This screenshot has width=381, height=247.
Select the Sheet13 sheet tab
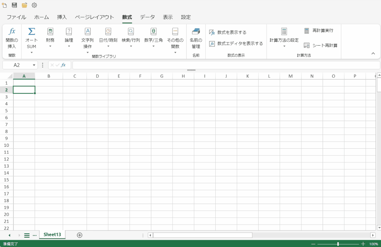point(52,235)
